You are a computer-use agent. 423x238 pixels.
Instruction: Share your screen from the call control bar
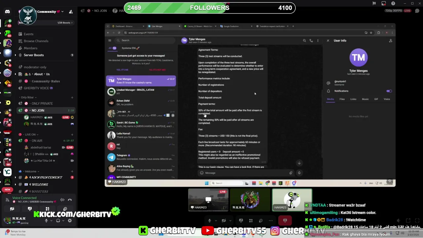241,220
